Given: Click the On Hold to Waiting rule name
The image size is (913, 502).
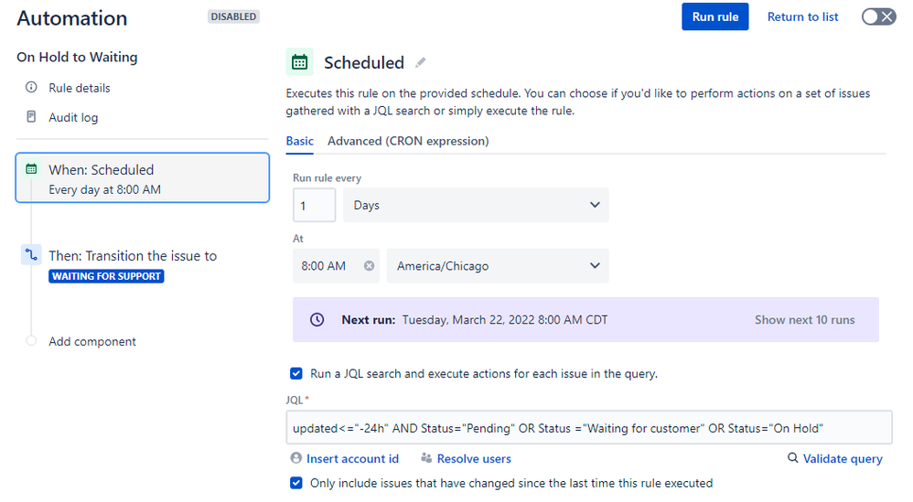Looking at the screenshot, I should (x=78, y=57).
